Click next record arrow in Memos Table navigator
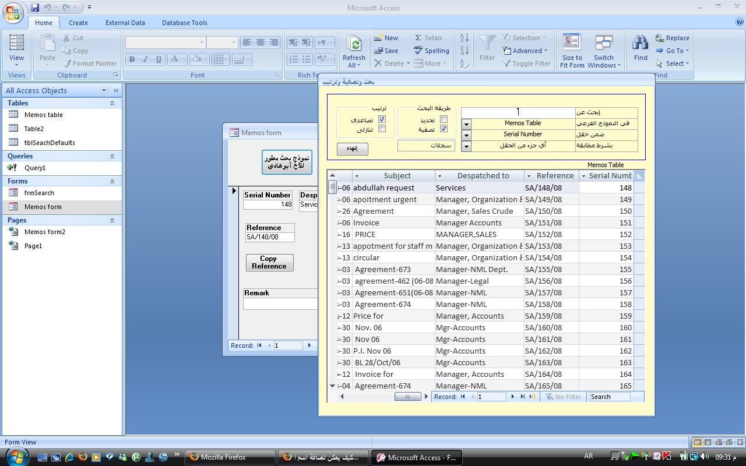 pyautogui.click(x=513, y=397)
